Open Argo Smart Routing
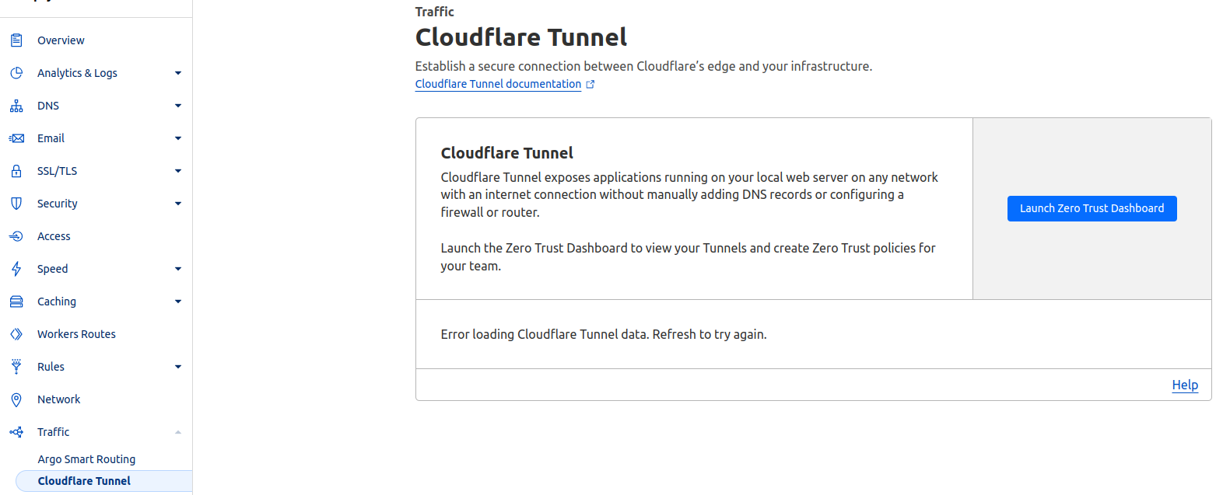The image size is (1216, 495). [x=86, y=458]
